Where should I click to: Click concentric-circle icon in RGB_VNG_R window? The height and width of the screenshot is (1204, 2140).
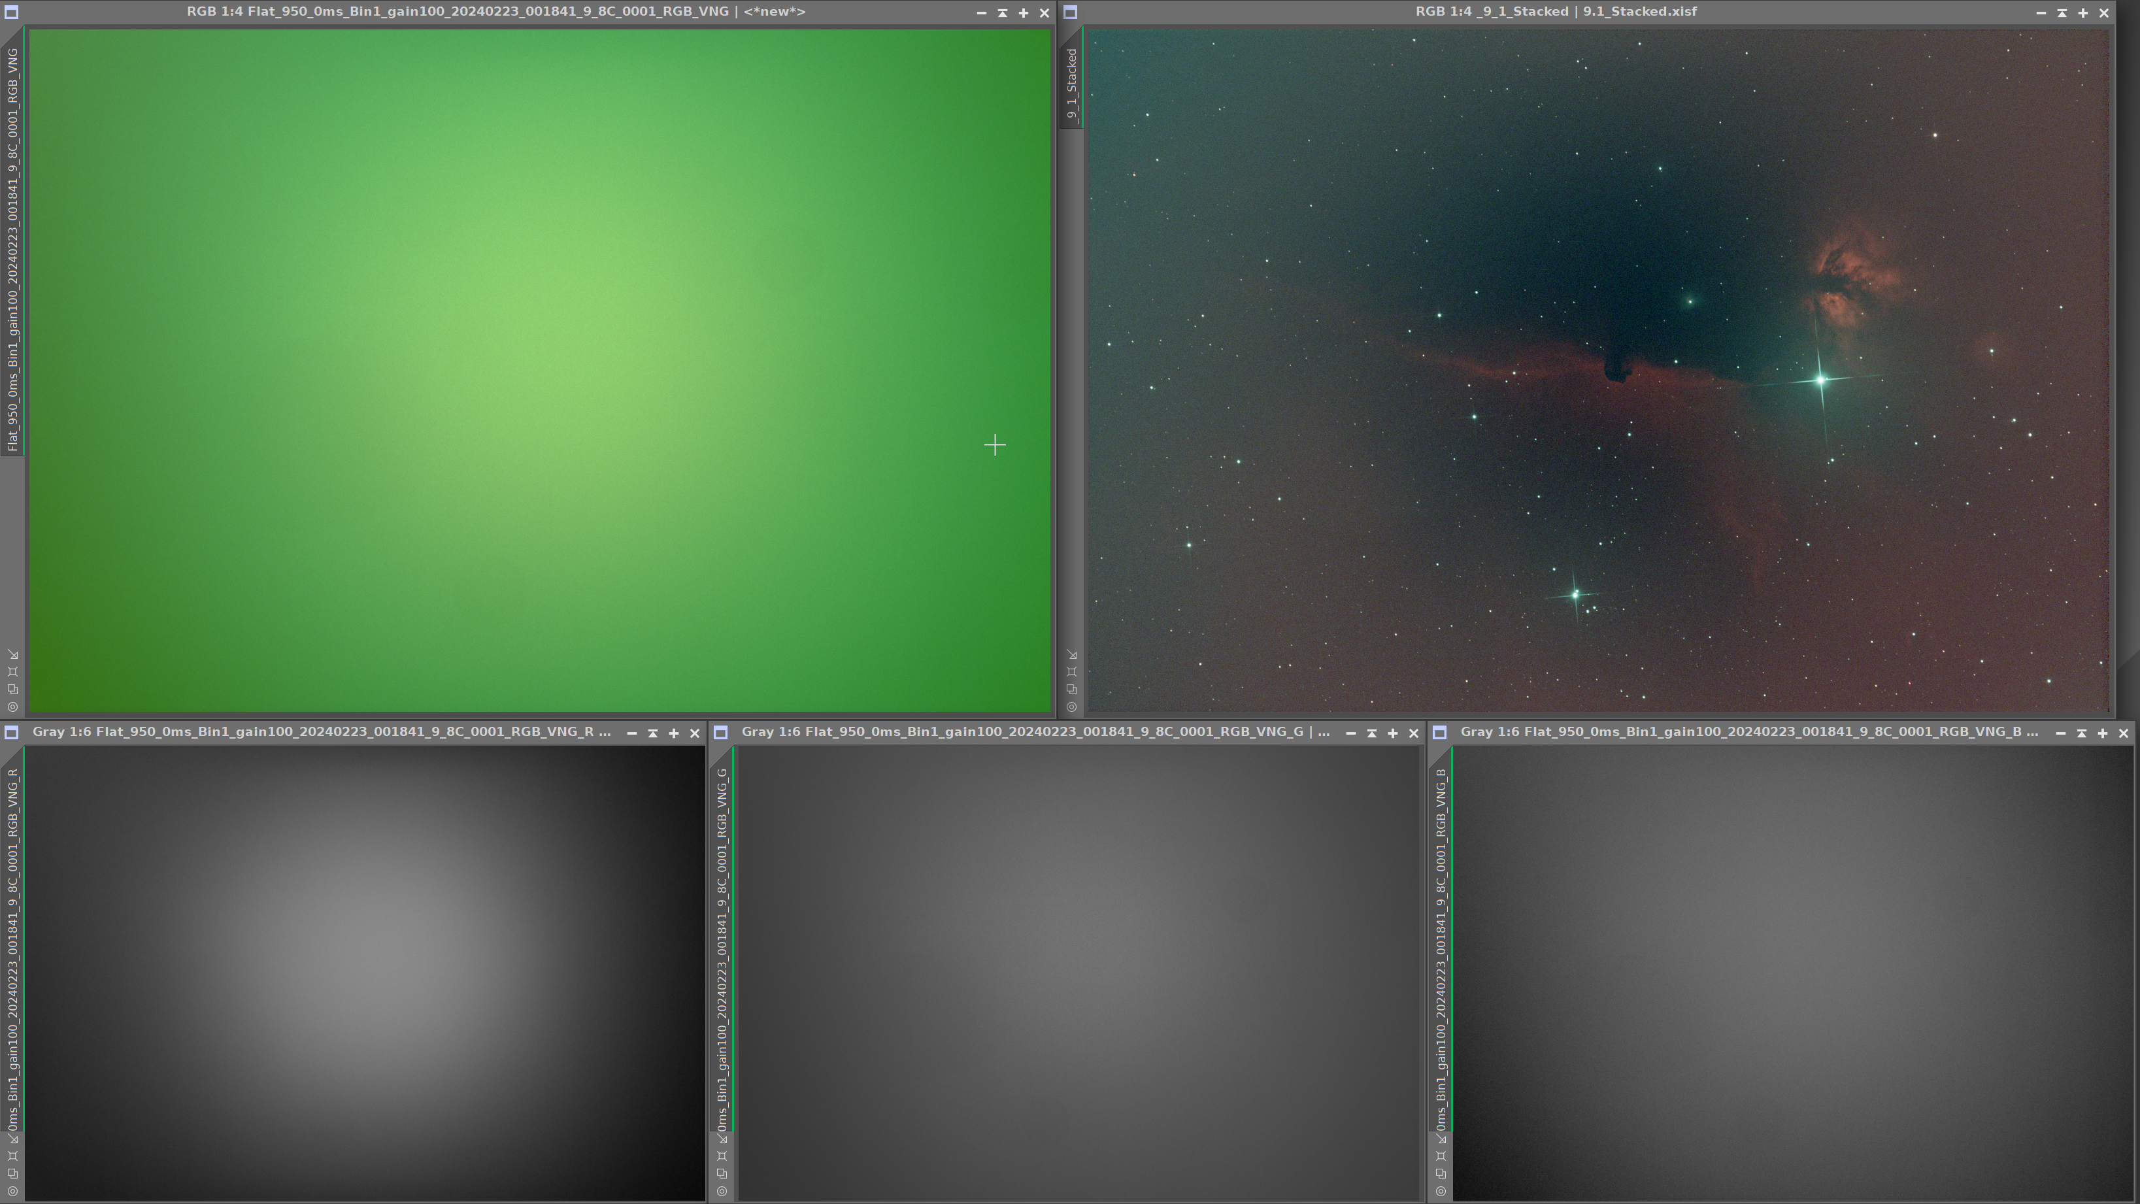(12, 1192)
